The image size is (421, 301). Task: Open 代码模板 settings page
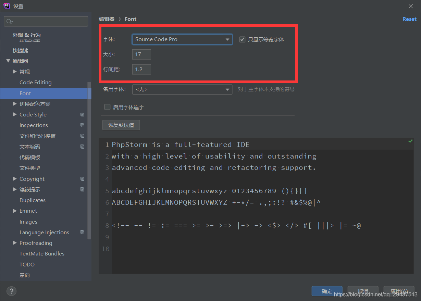click(30, 157)
